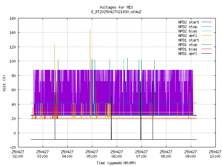Image resolution: width=222 pixels, height=166 pixels.
Task: Click the 'NPD1 defl' legend label
Action: (188, 54)
